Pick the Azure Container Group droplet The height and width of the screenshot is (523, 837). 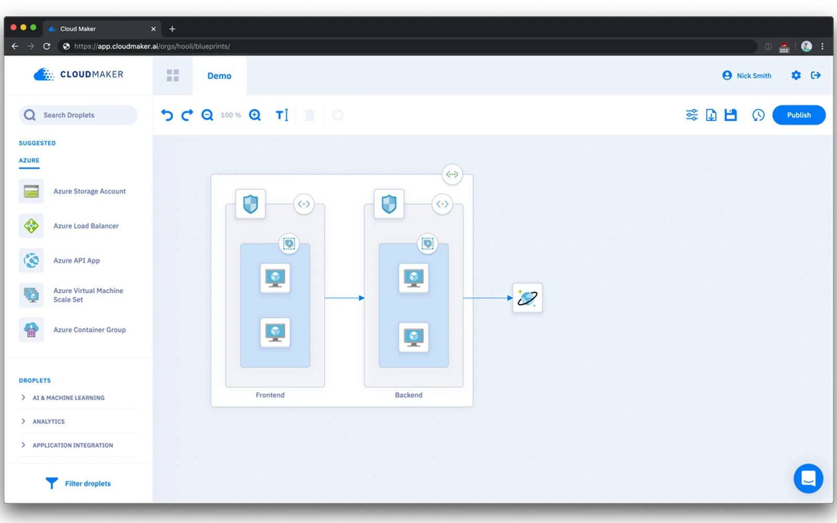tap(73, 330)
